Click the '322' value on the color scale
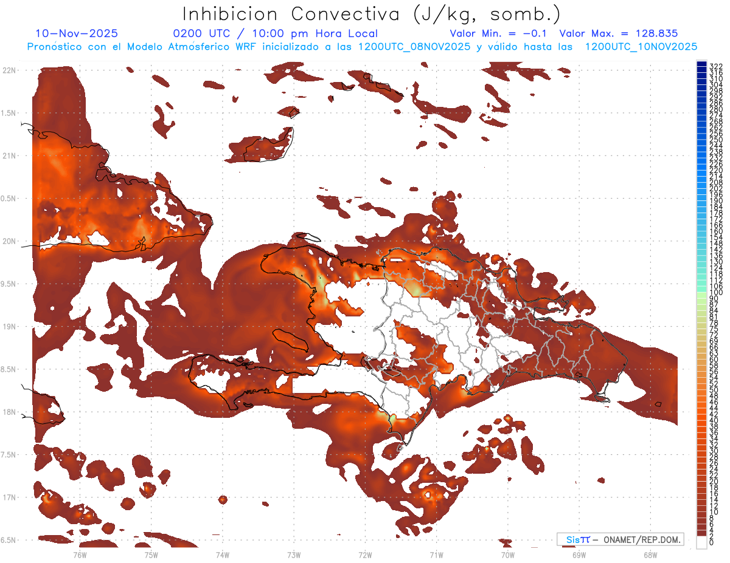Image resolution: width=730 pixels, height=563 pixels. click(x=716, y=66)
